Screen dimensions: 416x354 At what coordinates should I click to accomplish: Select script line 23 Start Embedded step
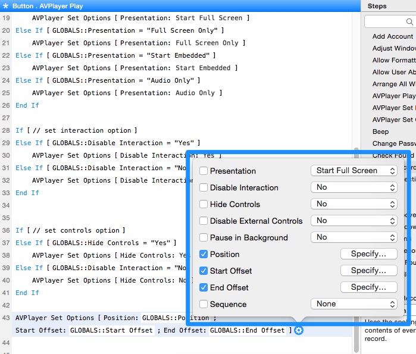135,68
